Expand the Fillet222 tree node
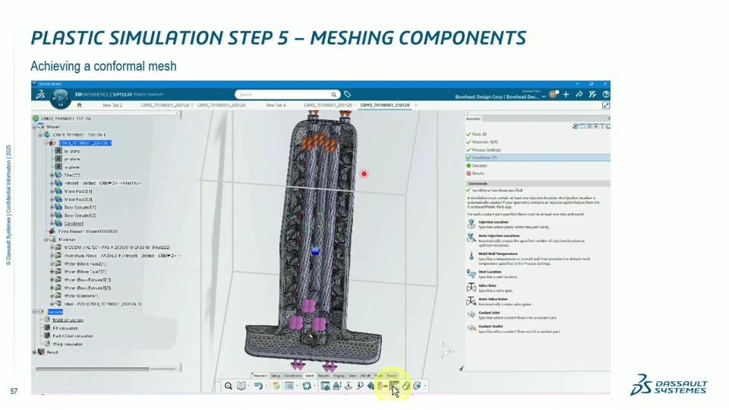 click(x=52, y=175)
